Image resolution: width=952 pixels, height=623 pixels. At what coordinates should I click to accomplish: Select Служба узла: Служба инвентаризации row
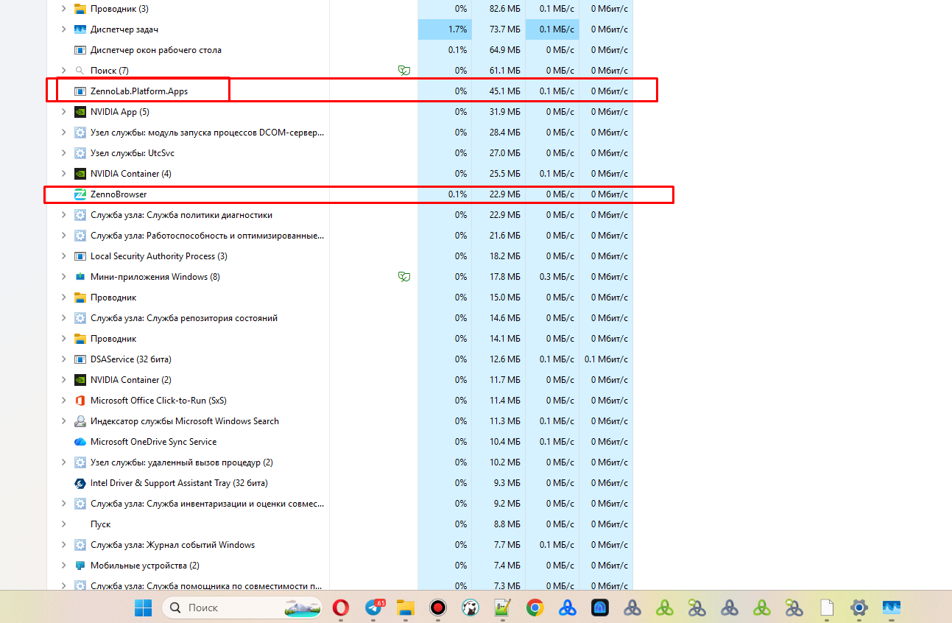[339, 504]
